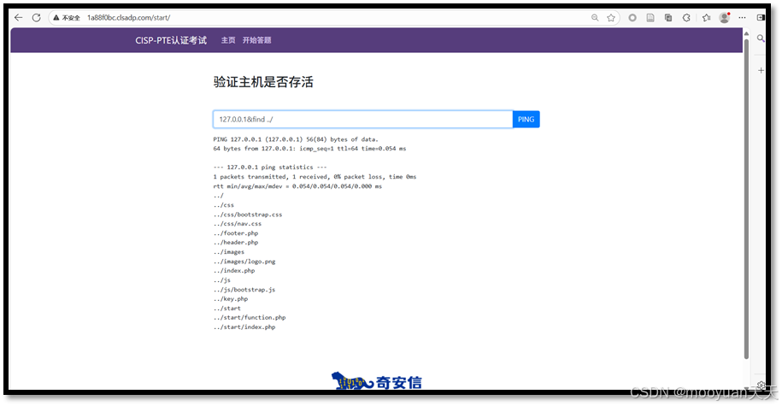The width and height of the screenshot is (782, 406).
Task: Open the user profile avatar
Action: [725, 17]
